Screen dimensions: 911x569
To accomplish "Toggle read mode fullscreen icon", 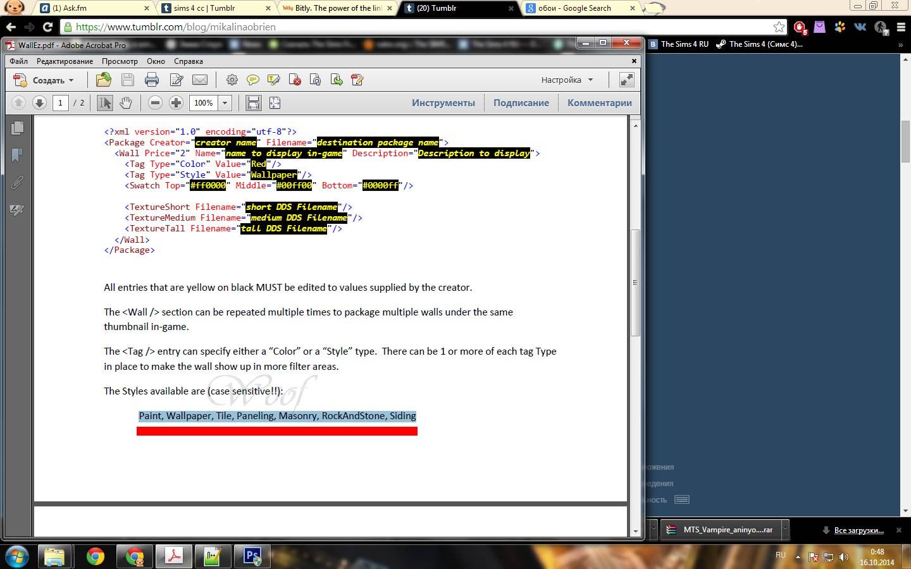I will [626, 80].
